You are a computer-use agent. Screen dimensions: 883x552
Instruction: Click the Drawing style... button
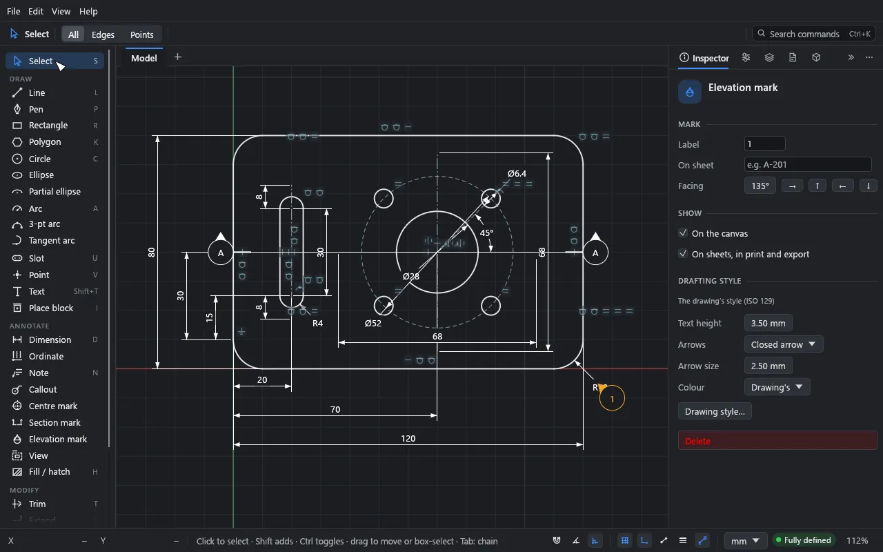[x=715, y=411]
